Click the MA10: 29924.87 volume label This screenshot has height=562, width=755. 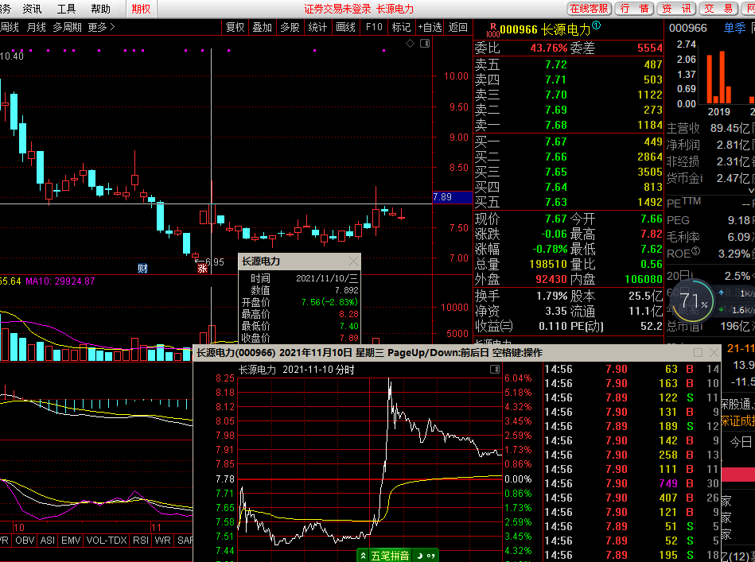coord(60,281)
